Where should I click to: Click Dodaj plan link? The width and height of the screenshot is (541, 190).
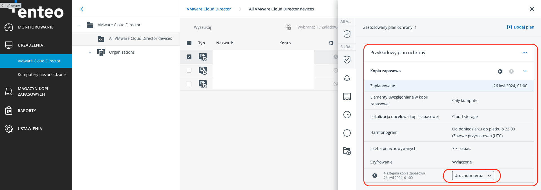click(x=521, y=27)
